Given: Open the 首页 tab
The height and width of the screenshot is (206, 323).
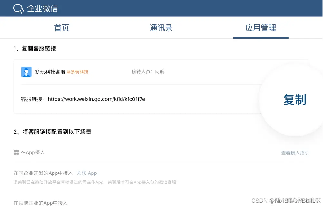Looking at the screenshot, I should pyautogui.click(x=62, y=28).
